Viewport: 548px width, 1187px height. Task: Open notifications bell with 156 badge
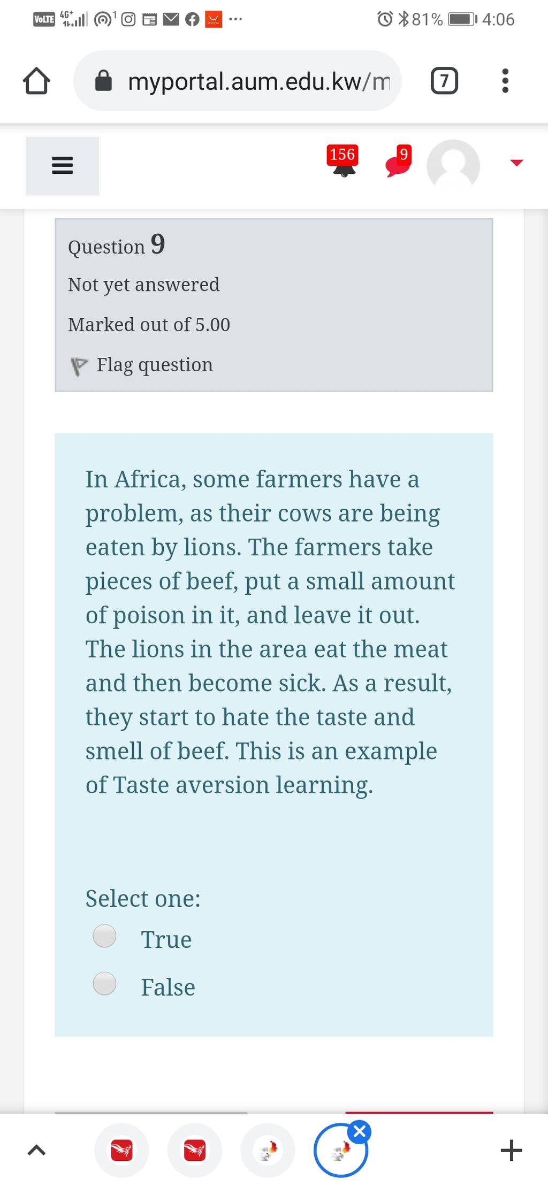tap(343, 162)
